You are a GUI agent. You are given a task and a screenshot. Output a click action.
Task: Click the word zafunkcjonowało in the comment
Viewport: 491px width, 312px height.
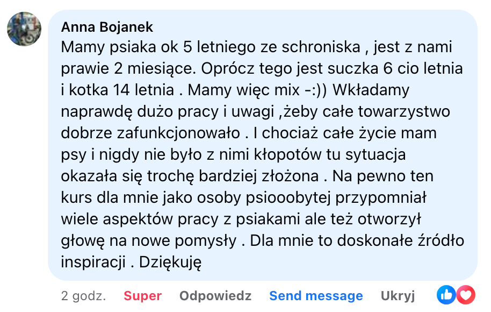tap(178, 133)
